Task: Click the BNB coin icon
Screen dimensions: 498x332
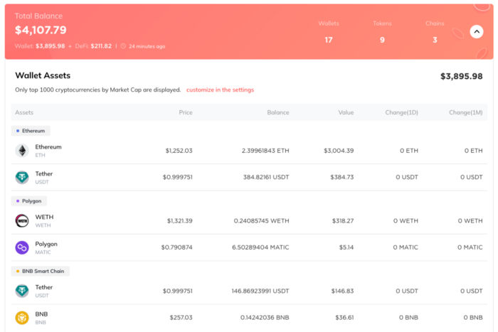Action: click(x=22, y=317)
